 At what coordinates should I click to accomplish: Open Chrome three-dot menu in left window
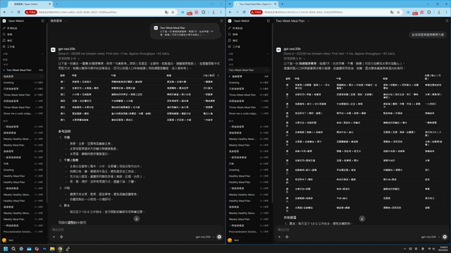(x=221, y=13)
